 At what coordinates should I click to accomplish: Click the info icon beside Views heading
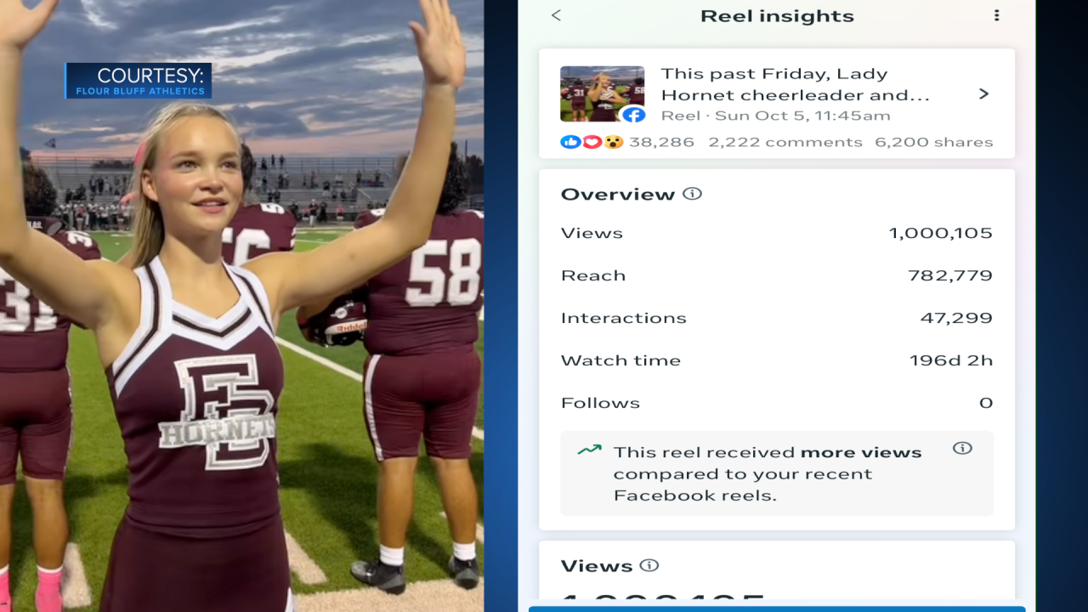[x=649, y=565]
